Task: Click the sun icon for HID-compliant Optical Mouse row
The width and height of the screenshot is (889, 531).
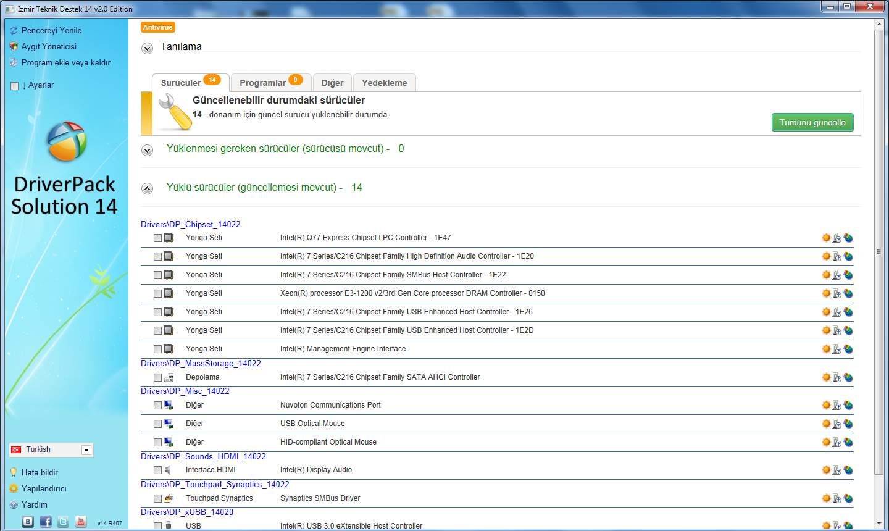Action: pyautogui.click(x=826, y=442)
